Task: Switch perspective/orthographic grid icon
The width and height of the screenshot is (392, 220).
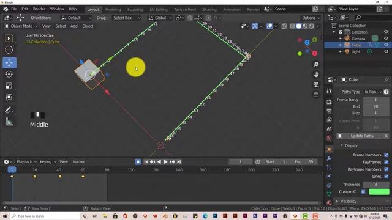Action: (x=316, y=95)
